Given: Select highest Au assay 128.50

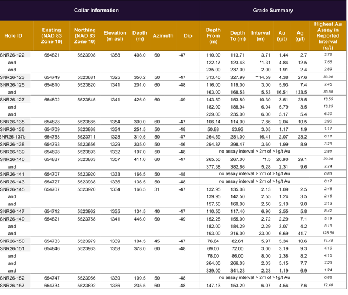Looking at the screenshot, I should [328, 233].
